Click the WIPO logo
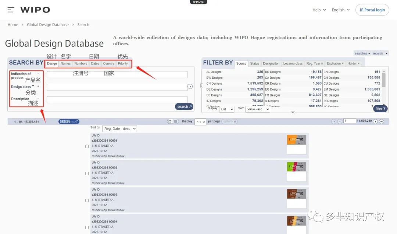Viewport: 397px width, 234px height. (x=35, y=10)
